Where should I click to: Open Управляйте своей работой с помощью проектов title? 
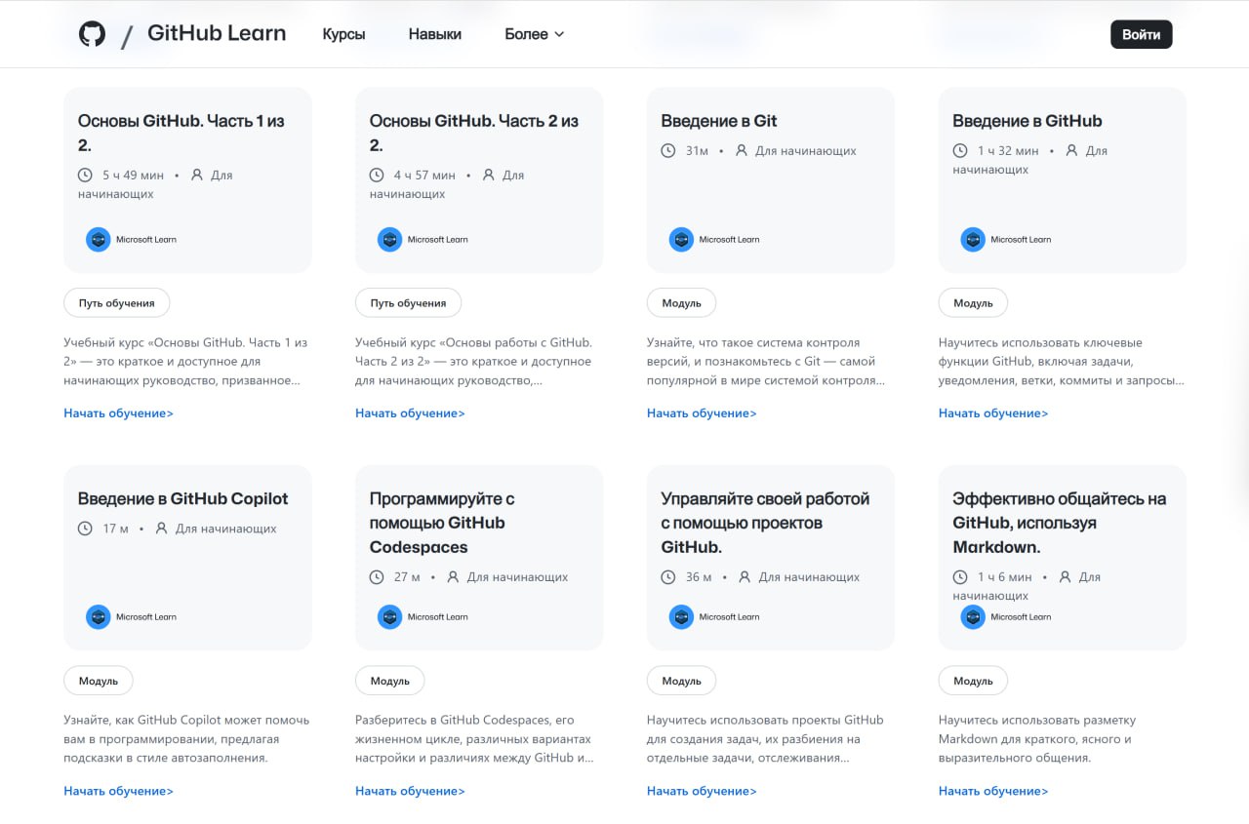point(765,523)
